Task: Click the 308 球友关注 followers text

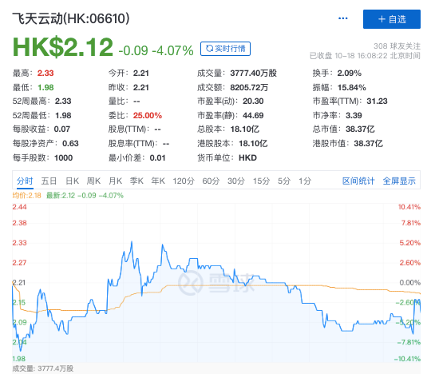Action: click(x=397, y=46)
